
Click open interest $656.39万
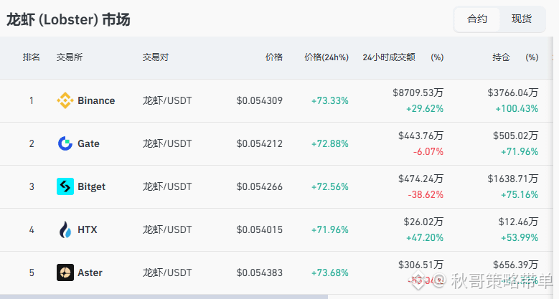tap(515, 265)
